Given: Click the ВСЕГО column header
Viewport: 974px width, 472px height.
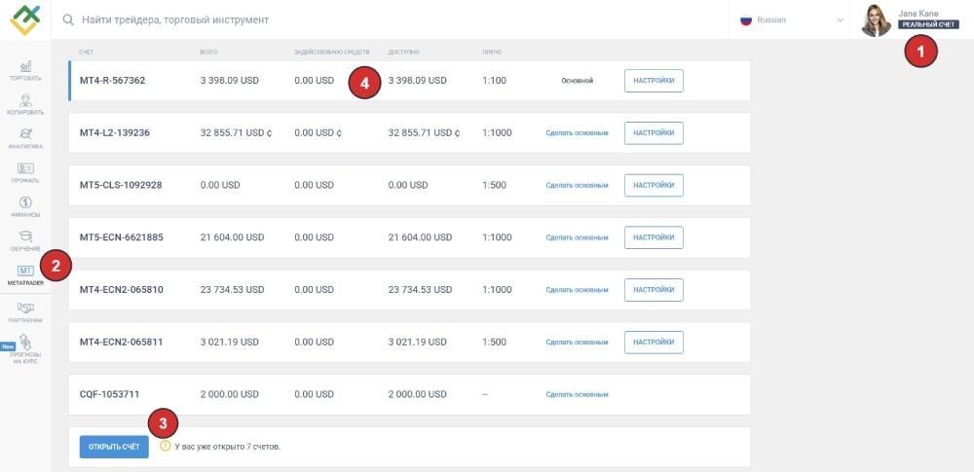Looking at the screenshot, I should 208,53.
